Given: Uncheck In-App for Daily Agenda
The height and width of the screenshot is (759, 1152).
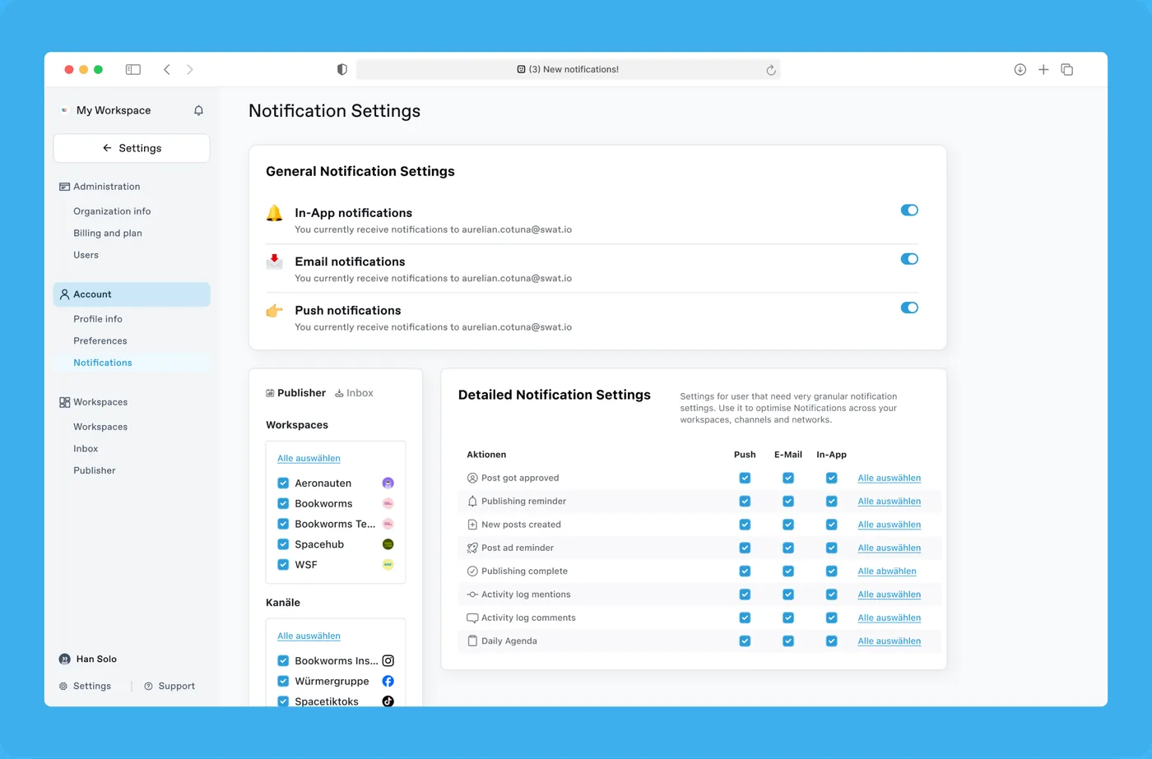Looking at the screenshot, I should tap(832, 641).
